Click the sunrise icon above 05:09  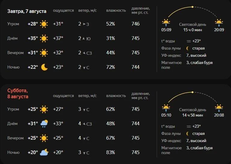point(166,23)
